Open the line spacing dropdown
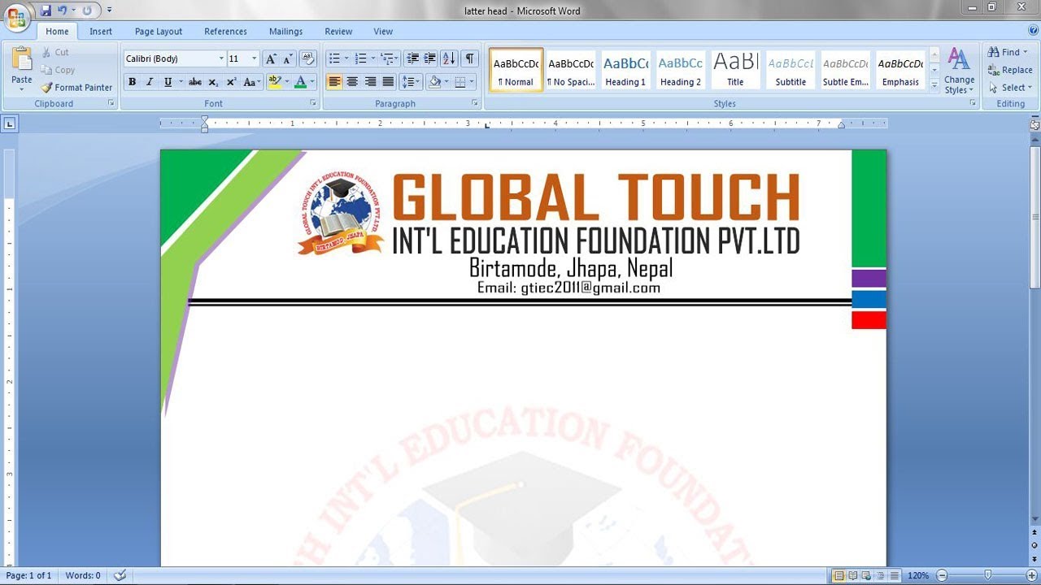This screenshot has width=1041, height=585. tap(411, 82)
